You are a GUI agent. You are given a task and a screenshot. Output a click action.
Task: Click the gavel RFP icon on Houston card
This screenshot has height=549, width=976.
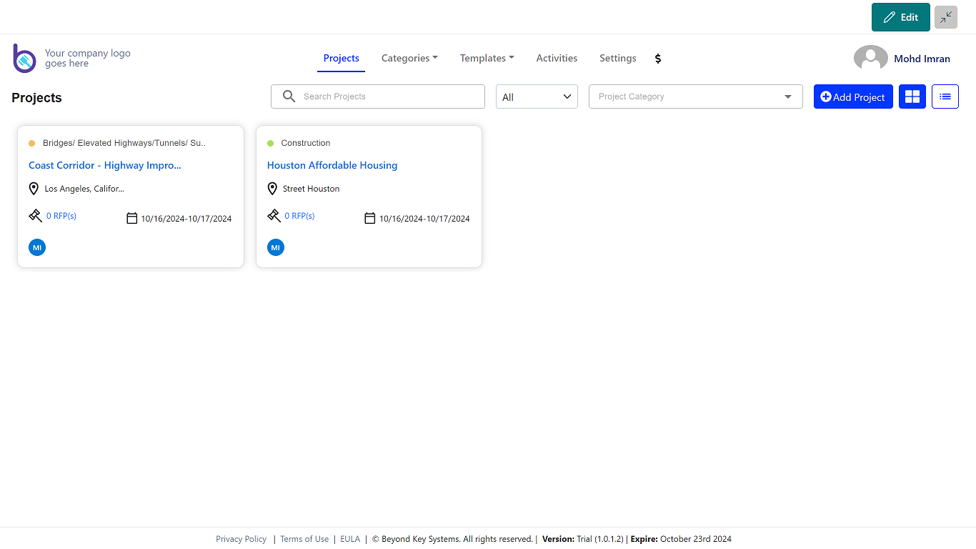pyautogui.click(x=274, y=215)
